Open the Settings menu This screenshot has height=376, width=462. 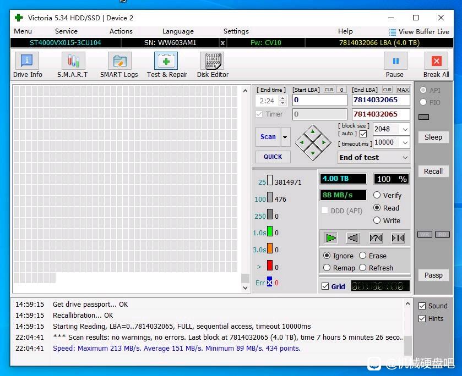pos(236,31)
